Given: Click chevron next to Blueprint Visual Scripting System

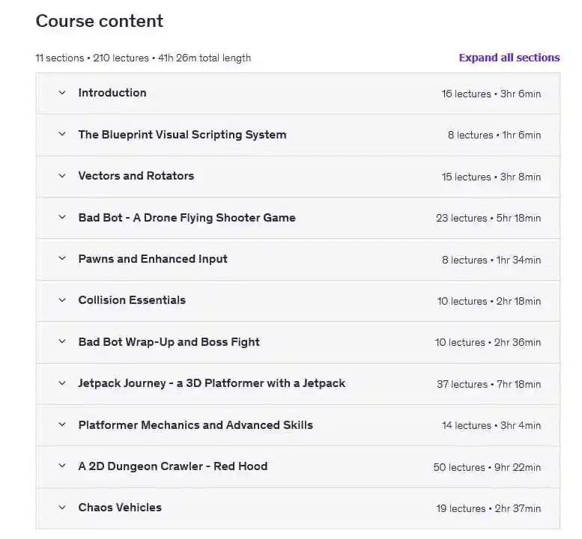Looking at the screenshot, I should click(x=62, y=135).
